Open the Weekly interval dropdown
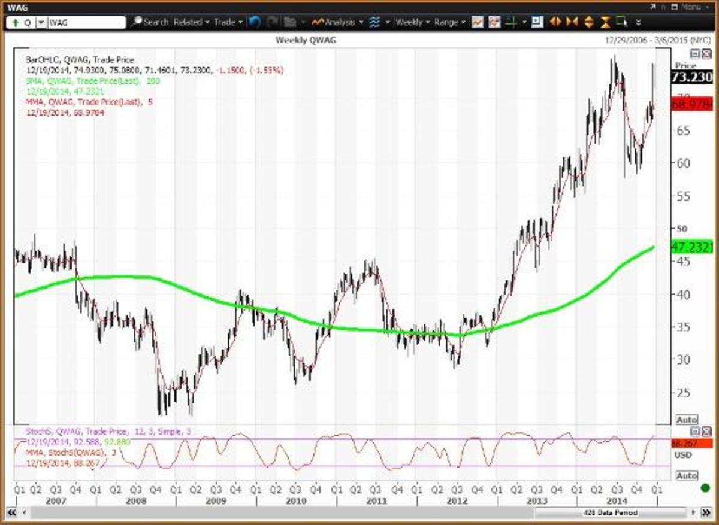This screenshot has width=719, height=525. tap(409, 22)
